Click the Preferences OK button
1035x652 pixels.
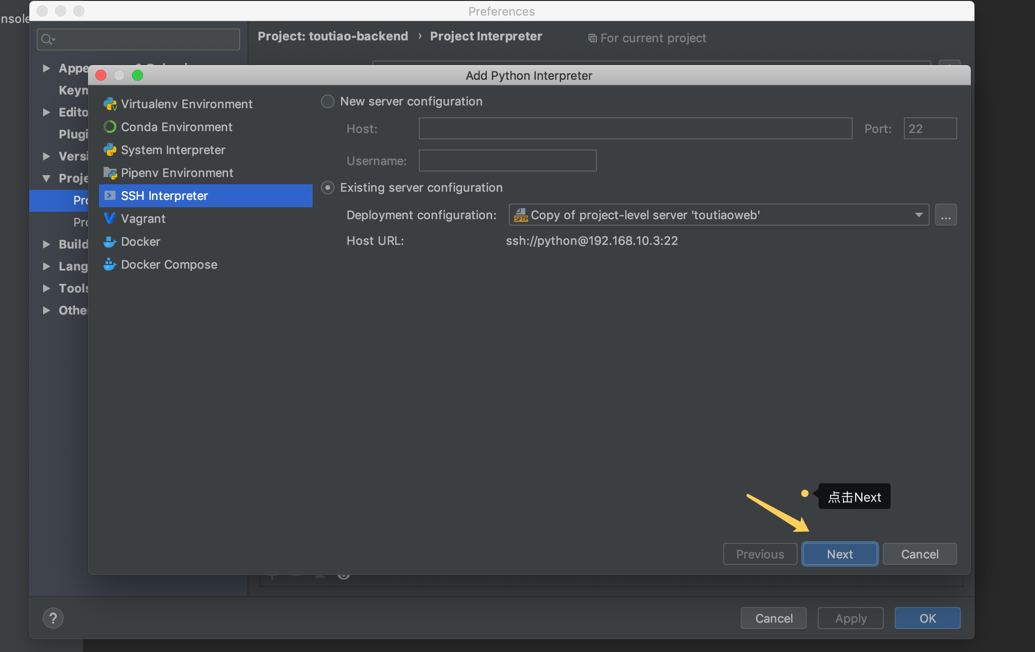[x=927, y=619]
